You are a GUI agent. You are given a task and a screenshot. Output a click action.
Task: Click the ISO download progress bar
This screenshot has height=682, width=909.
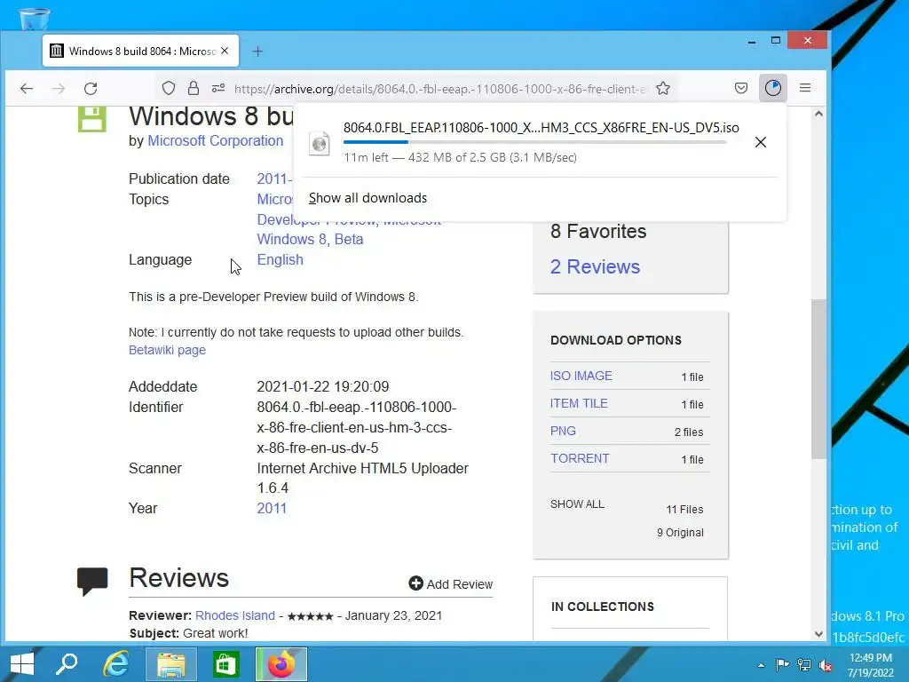(x=534, y=141)
